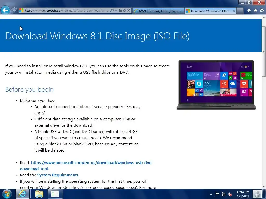Click "Sufficient data storage available" bullet text
Image resolution: width=266 pixels, height=199 pixels.
[x=85, y=122]
